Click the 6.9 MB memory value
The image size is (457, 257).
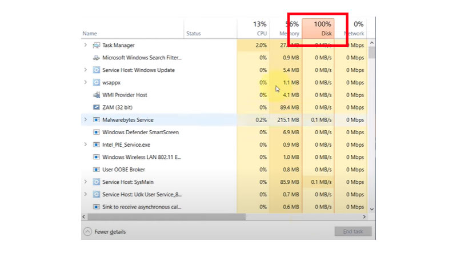click(291, 132)
